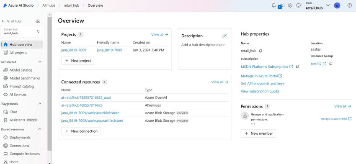
Task: Click the eastus location value
Action: click(x=316, y=49)
